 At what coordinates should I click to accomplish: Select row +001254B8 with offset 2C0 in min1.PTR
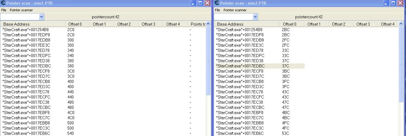(x=25, y=30)
